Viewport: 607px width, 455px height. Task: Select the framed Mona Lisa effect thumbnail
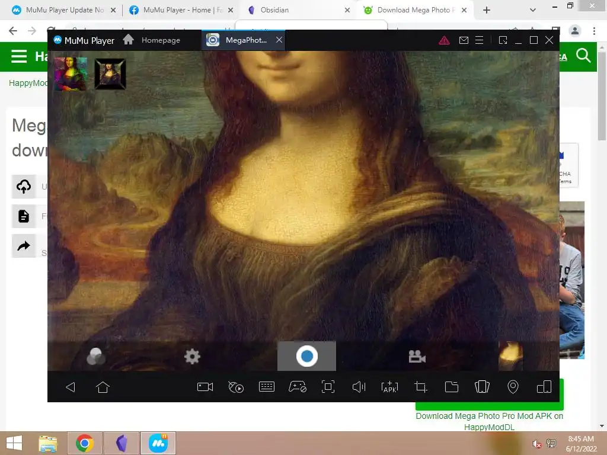coord(110,74)
